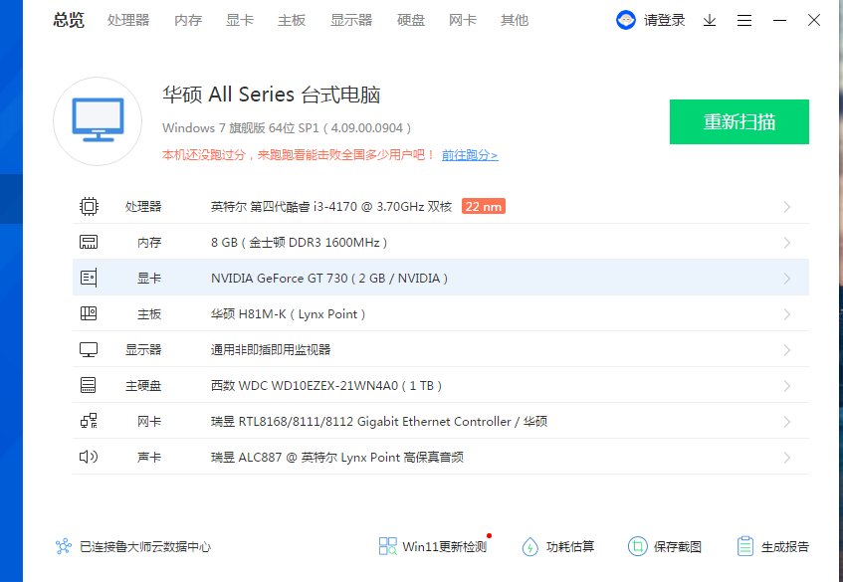
Task: Click the 22 nm badge
Action: pos(484,206)
